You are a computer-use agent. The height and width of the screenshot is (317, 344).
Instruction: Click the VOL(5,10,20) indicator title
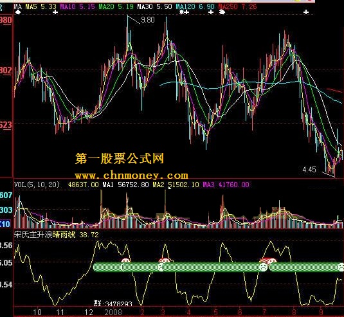pyautogui.click(x=37, y=185)
